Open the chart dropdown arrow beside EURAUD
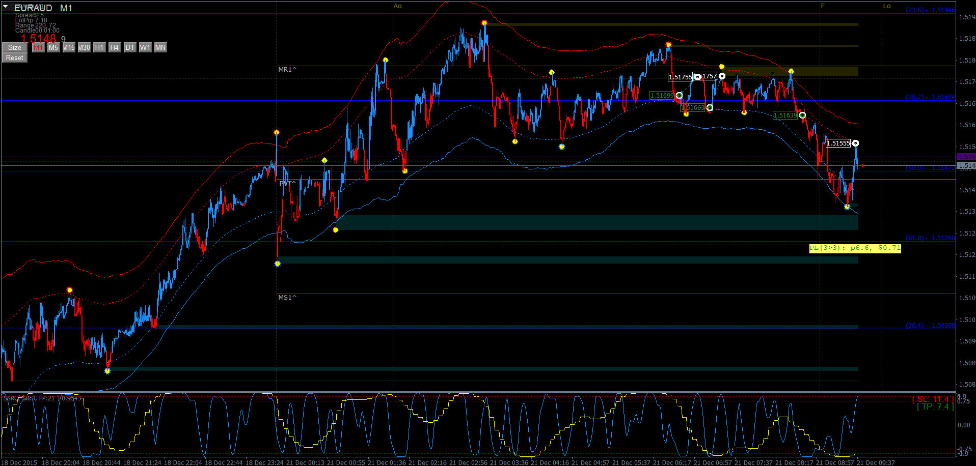 pyautogui.click(x=6, y=7)
